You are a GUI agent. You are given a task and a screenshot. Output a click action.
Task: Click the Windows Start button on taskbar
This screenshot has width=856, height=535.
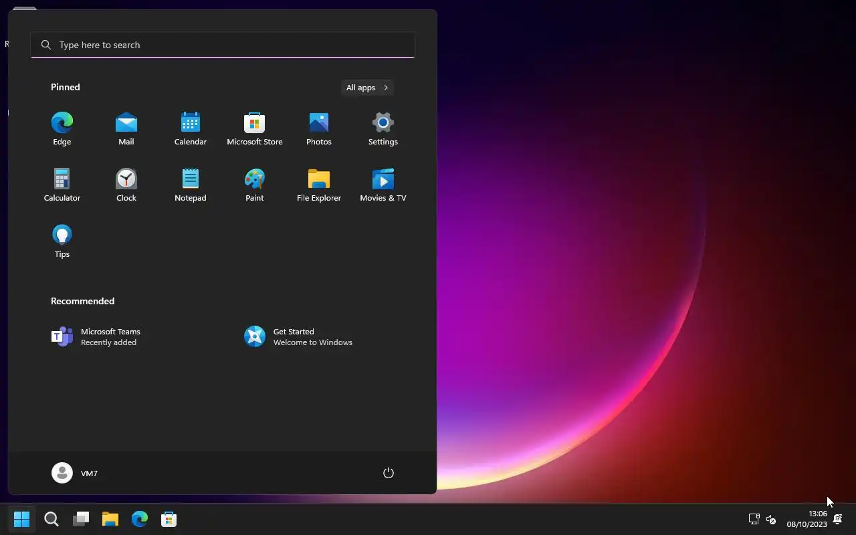pos(22,519)
